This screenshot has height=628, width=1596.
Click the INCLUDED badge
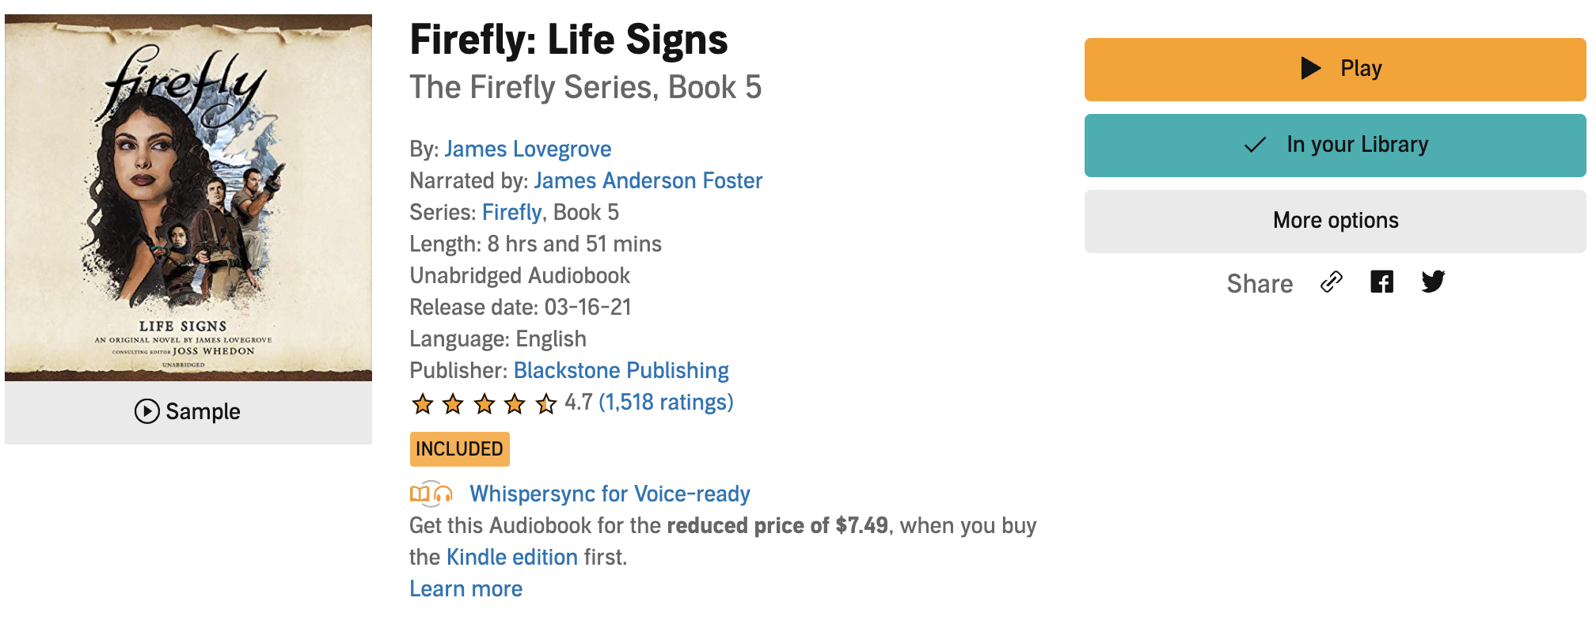pyautogui.click(x=459, y=449)
